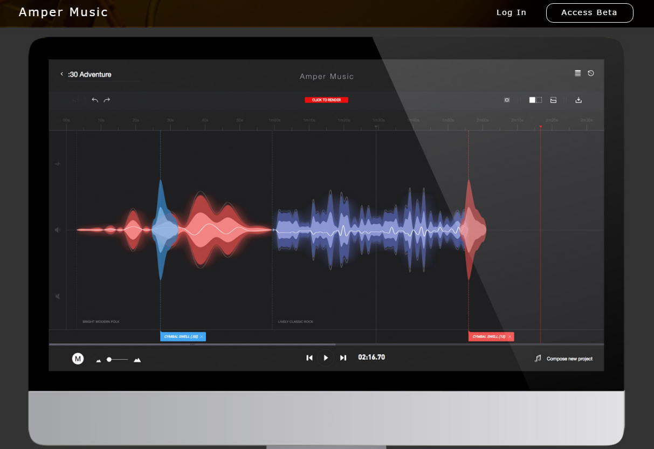Play the composed track
654x449 pixels.
coord(326,358)
